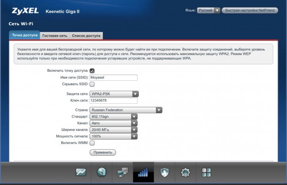Click the 'Сеть Wi-Fi' page heading
287x185 pixels.
point(21,24)
